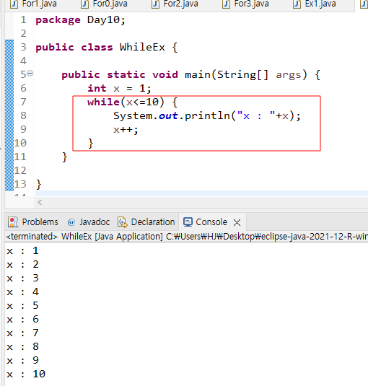Click the Console monitor icon
Viewport: 368px width, 386px height.
188,222
